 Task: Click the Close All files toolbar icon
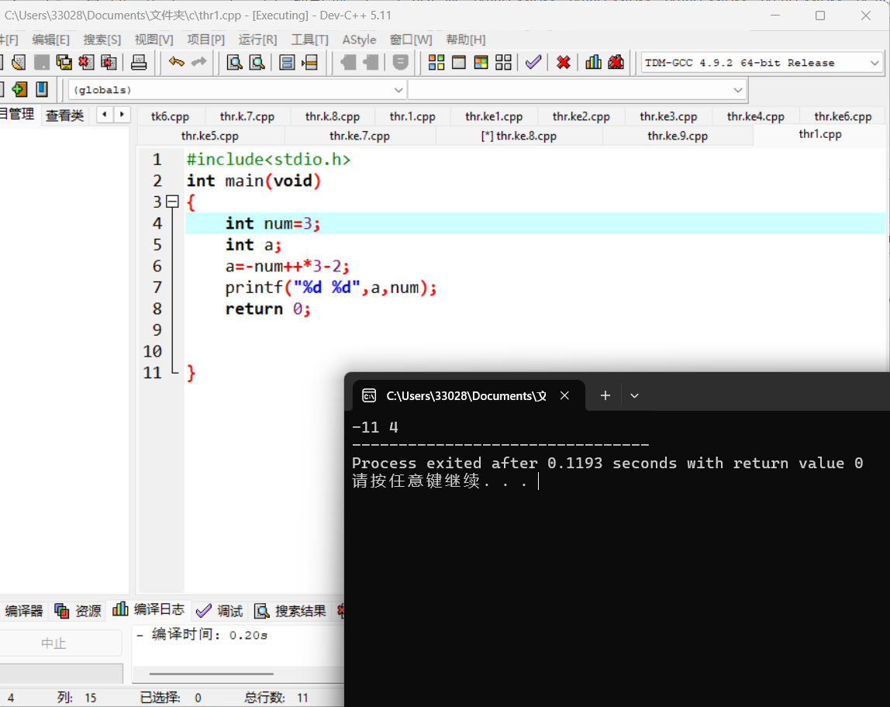click(109, 63)
